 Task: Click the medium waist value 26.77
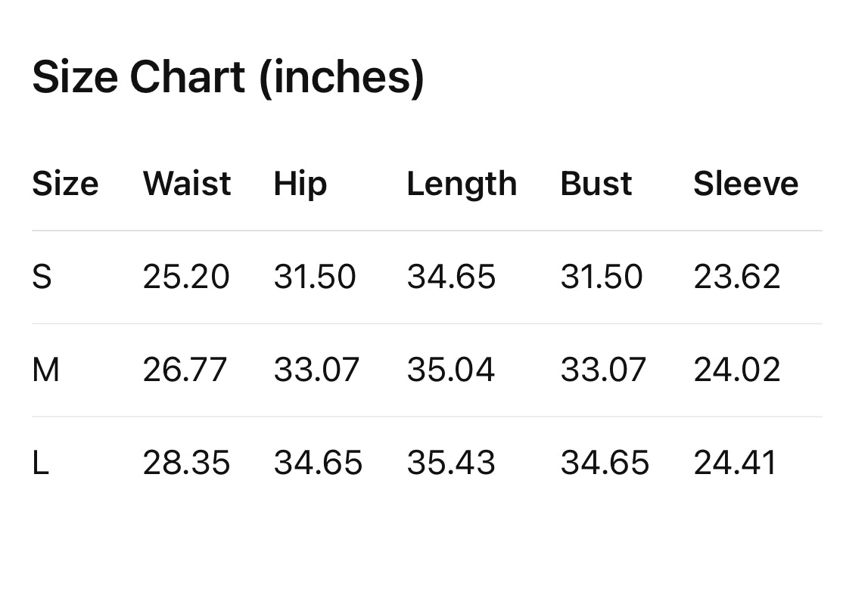click(185, 370)
